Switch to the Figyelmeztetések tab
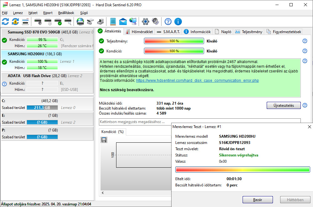Viewport: 313px width, 207px height. [284, 32]
